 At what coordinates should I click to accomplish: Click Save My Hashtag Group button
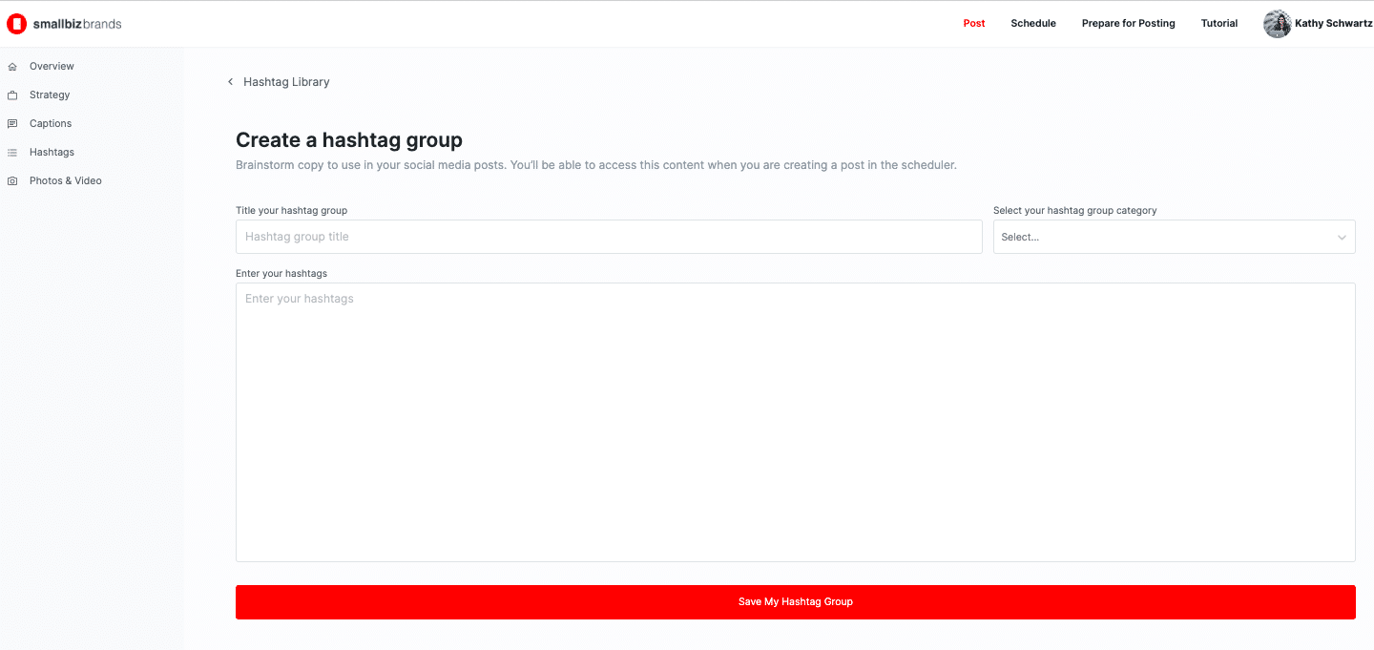coord(796,602)
